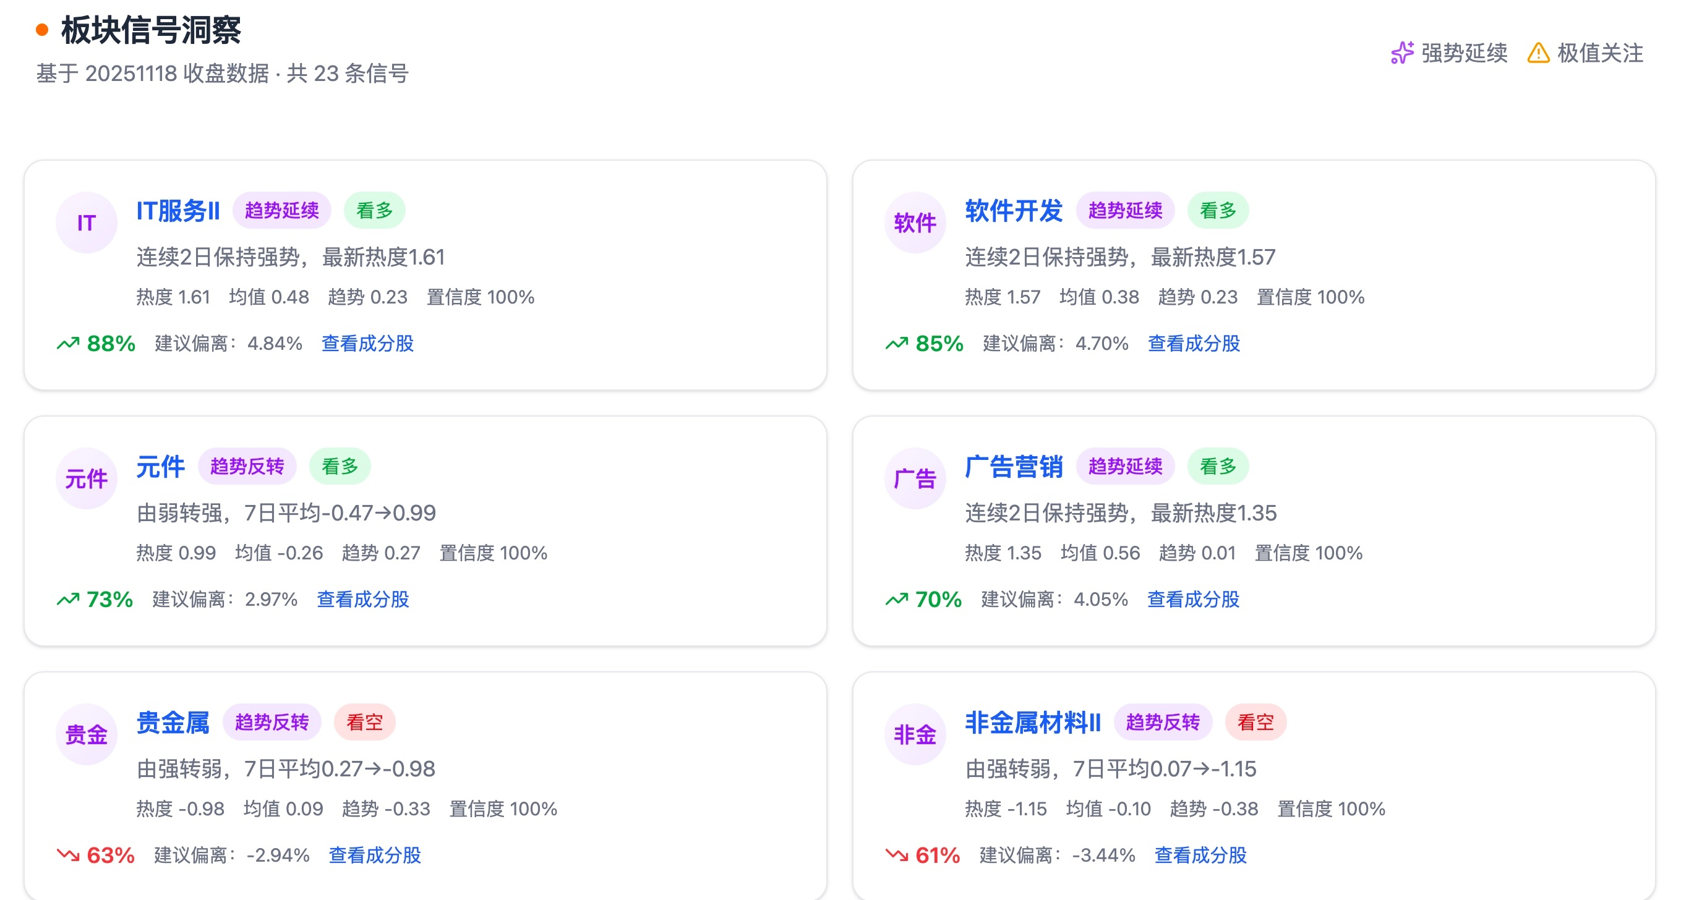Click the 广告 circular avatar icon
The image size is (1681, 900).
(x=914, y=478)
